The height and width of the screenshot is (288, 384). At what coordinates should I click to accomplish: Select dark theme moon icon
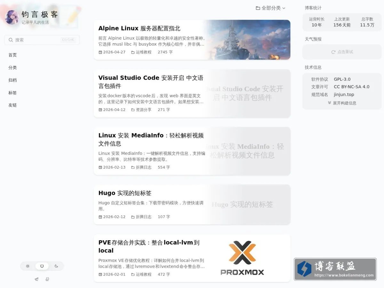[56, 266]
